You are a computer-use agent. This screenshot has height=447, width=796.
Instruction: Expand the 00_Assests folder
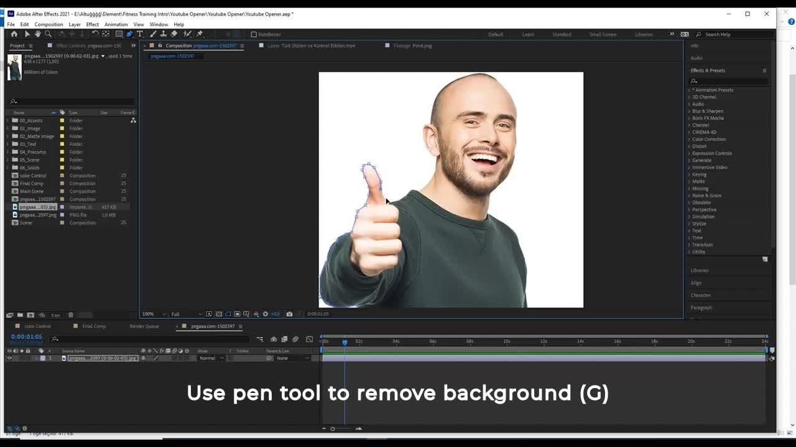(x=8, y=120)
